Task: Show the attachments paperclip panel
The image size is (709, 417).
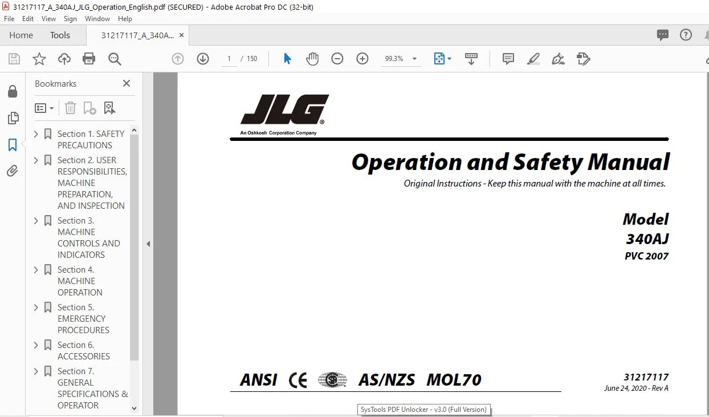Action: tap(13, 171)
